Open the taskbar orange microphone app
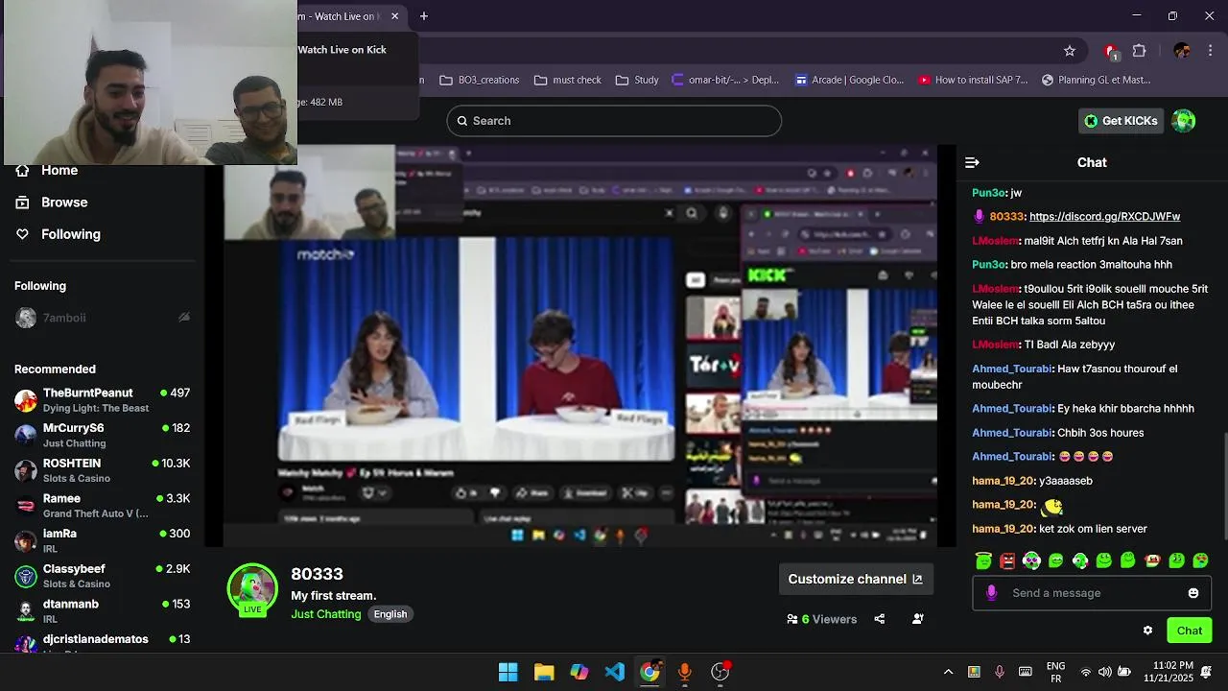 point(684,672)
